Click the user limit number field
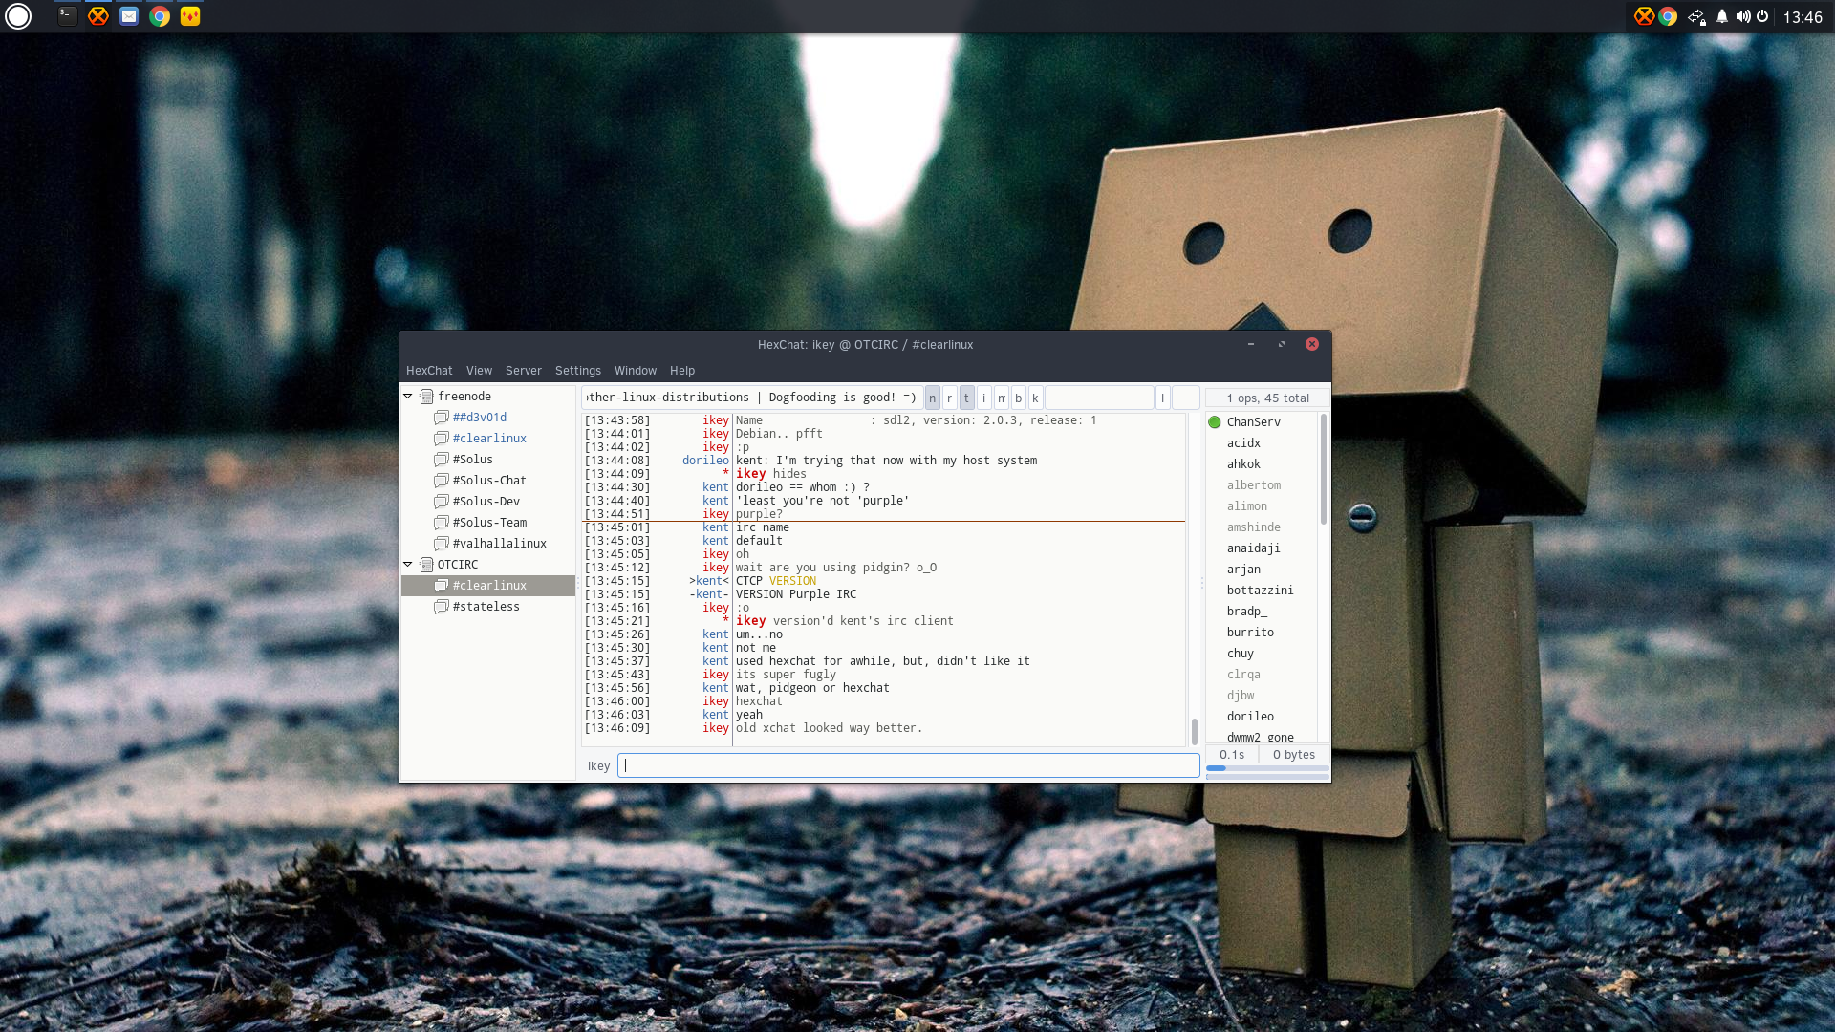Viewport: 1835px width, 1032px height. click(1186, 398)
